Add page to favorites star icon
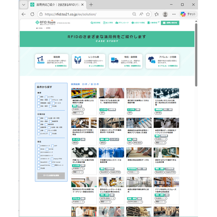The image size is (217, 217). click(148, 14)
